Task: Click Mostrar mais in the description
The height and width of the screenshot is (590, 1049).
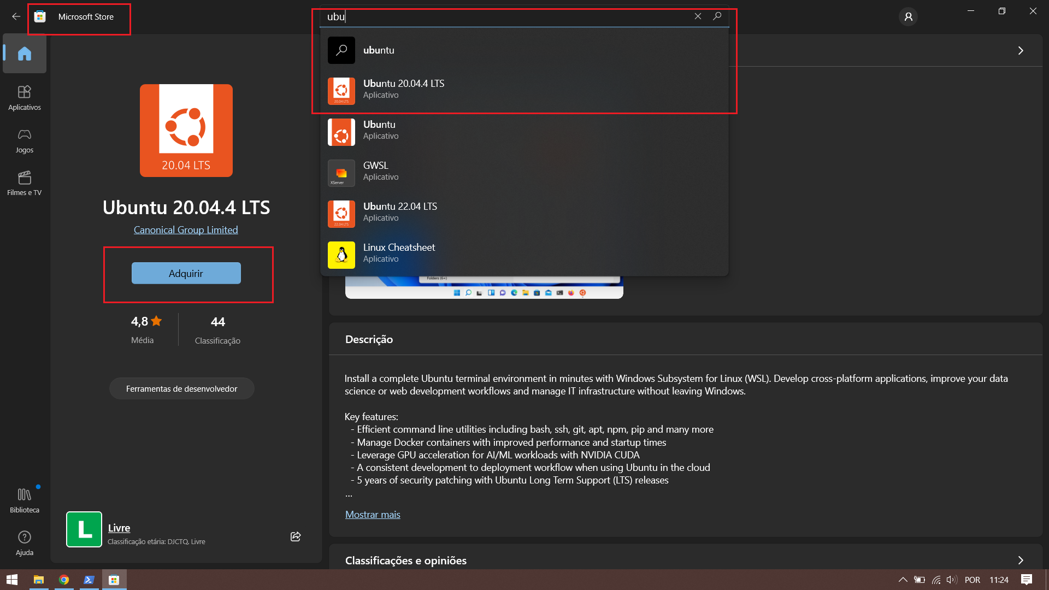Action: (373, 514)
